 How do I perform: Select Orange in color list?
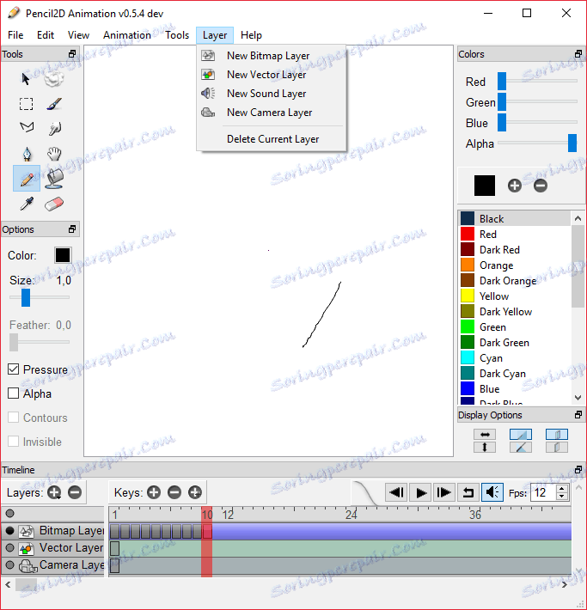click(515, 265)
